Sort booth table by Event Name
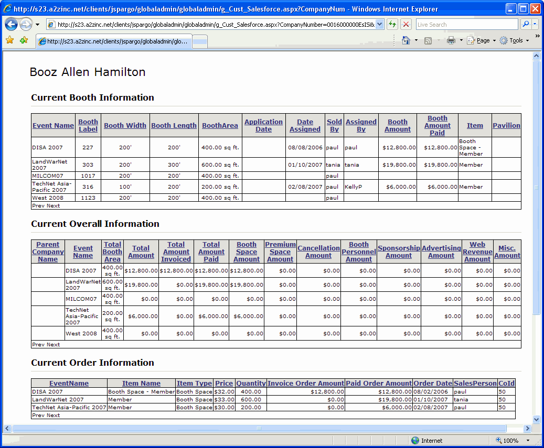The height and width of the screenshot is (448, 544). click(53, 125)
